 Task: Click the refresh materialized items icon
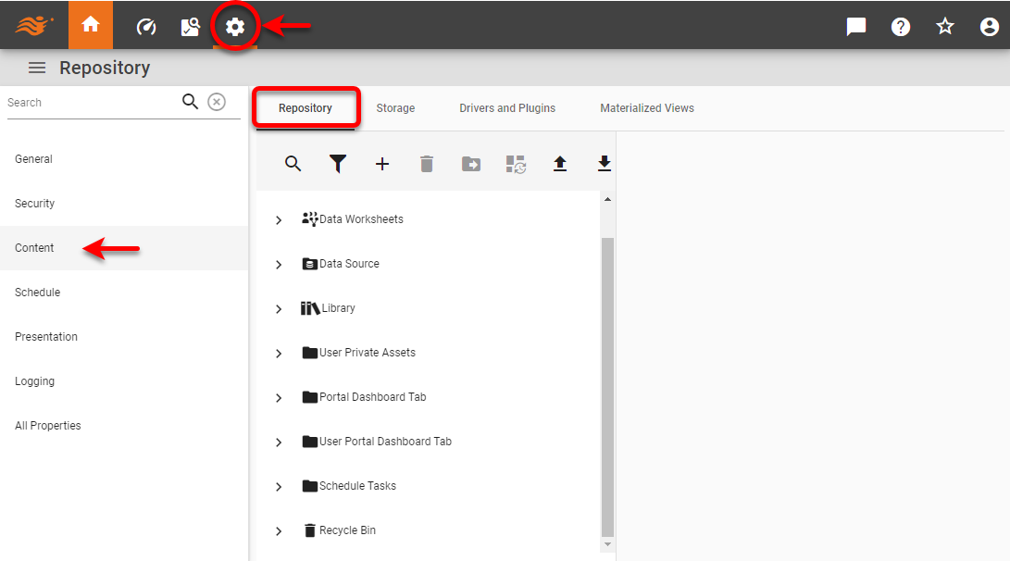(516, 164)
